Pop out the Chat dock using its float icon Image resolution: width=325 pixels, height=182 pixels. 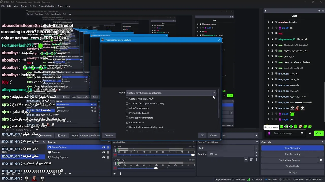[x=319, y=11]
